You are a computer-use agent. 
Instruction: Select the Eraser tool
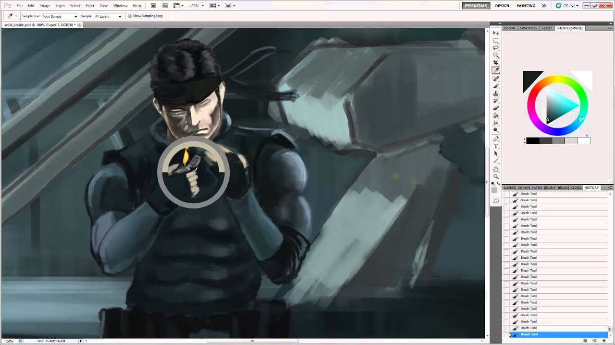(x=496, y=108)
